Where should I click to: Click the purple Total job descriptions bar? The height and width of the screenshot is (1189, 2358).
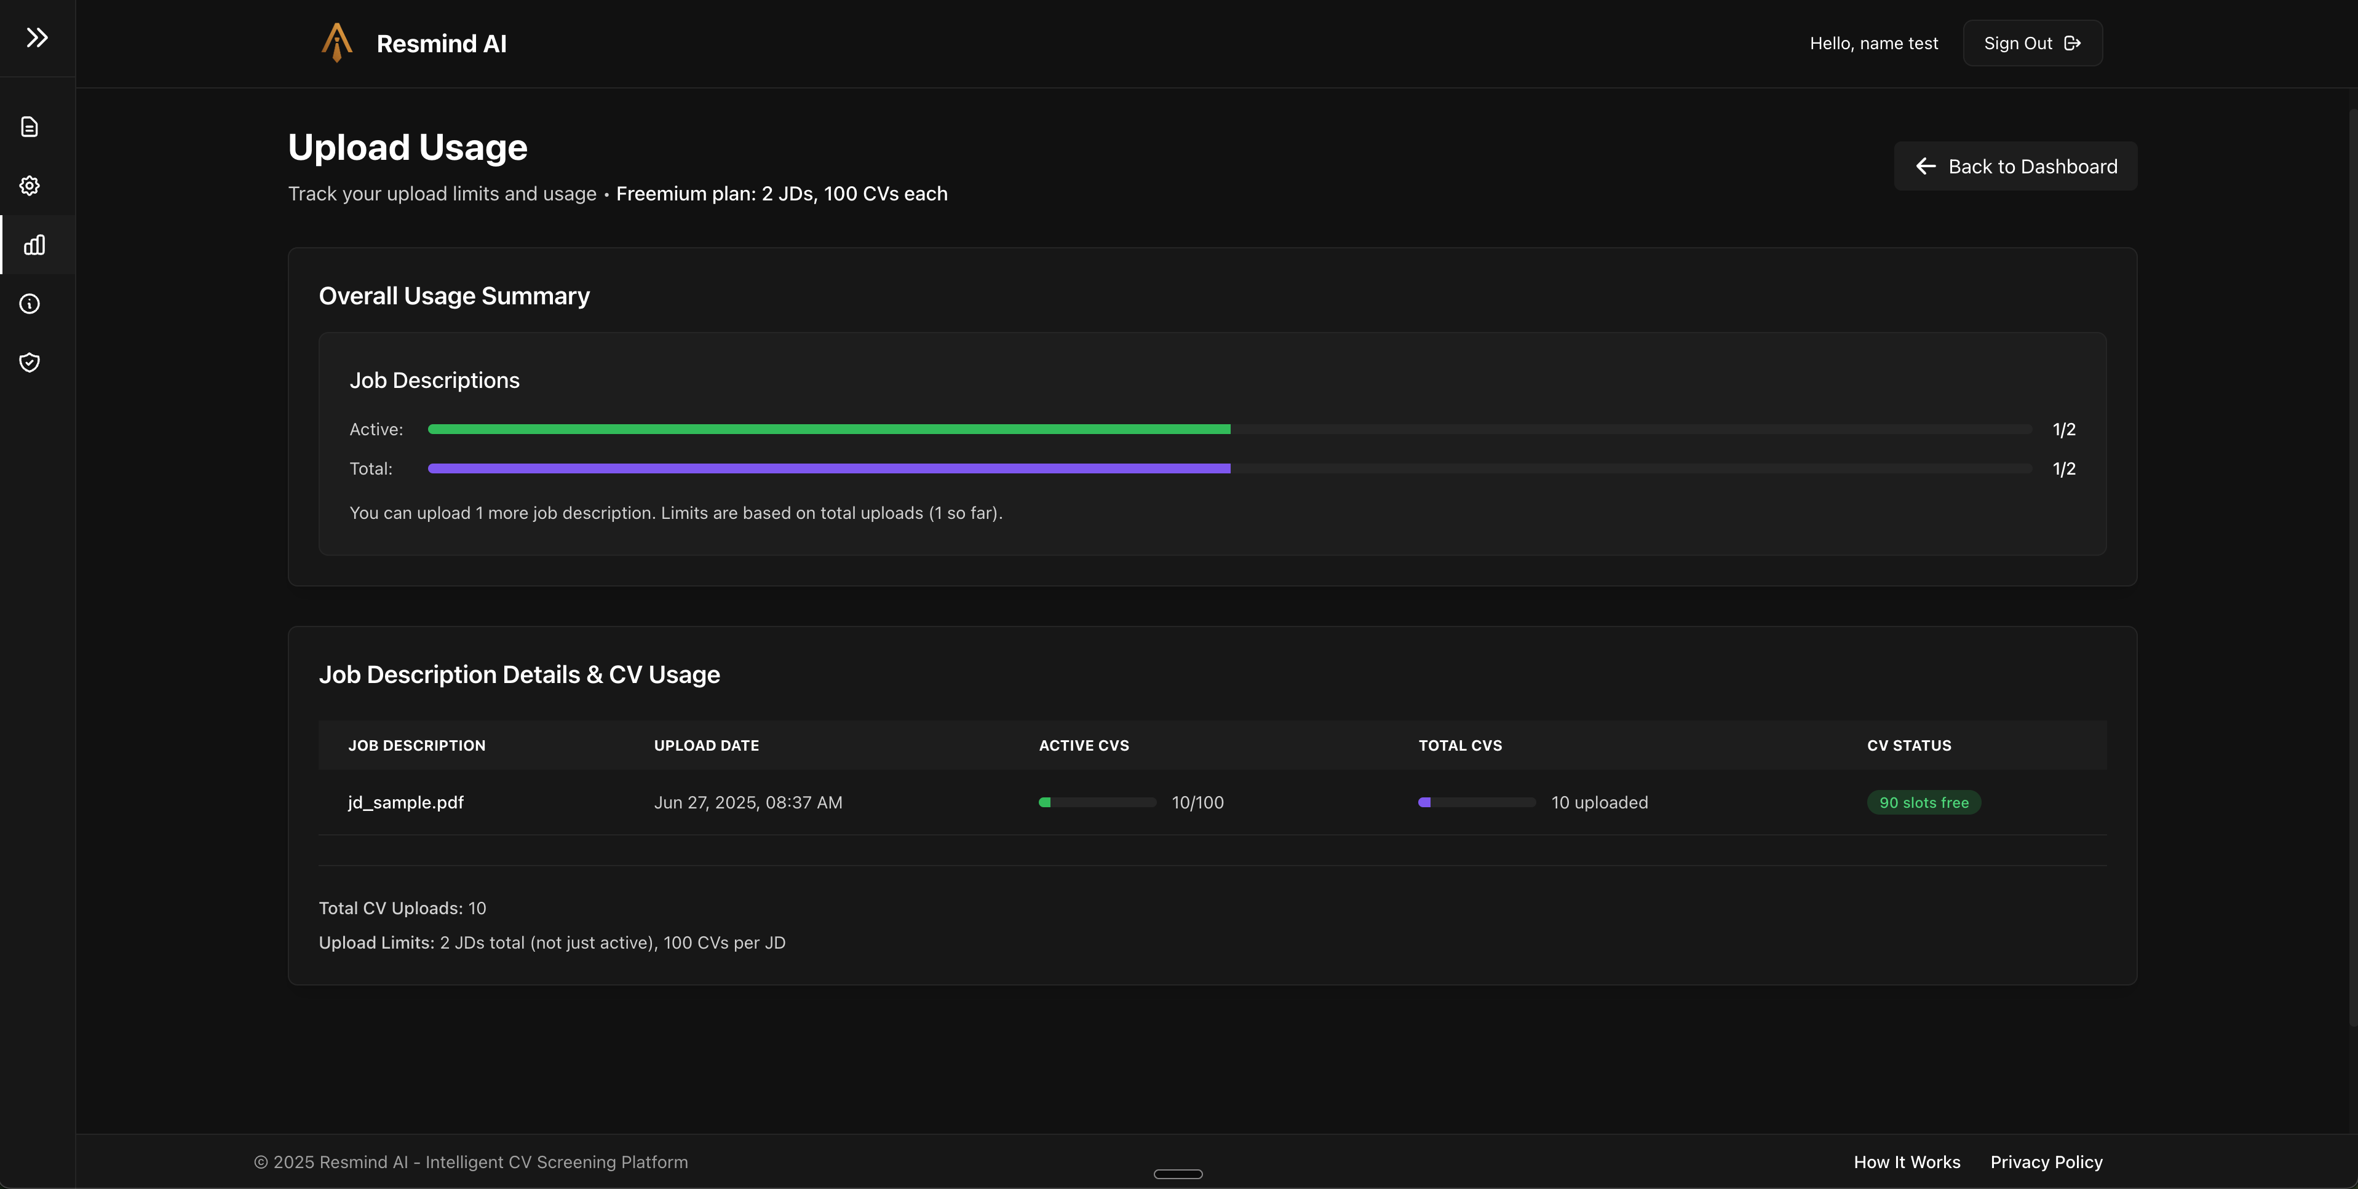[828, 468]
